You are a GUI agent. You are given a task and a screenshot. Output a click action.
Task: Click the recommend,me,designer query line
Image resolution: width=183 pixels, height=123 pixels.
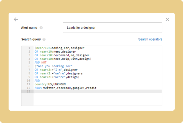(62, 55)
